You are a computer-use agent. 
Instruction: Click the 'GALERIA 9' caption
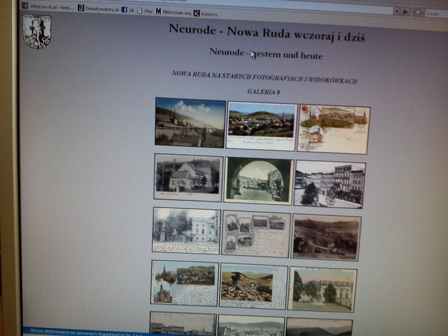pyautogui.click(x=263, y=92)
